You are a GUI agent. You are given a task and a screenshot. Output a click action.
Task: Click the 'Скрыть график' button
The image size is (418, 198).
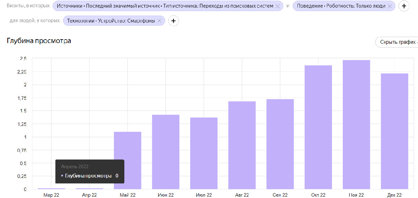pyautogui.click(x=397, y=42)
